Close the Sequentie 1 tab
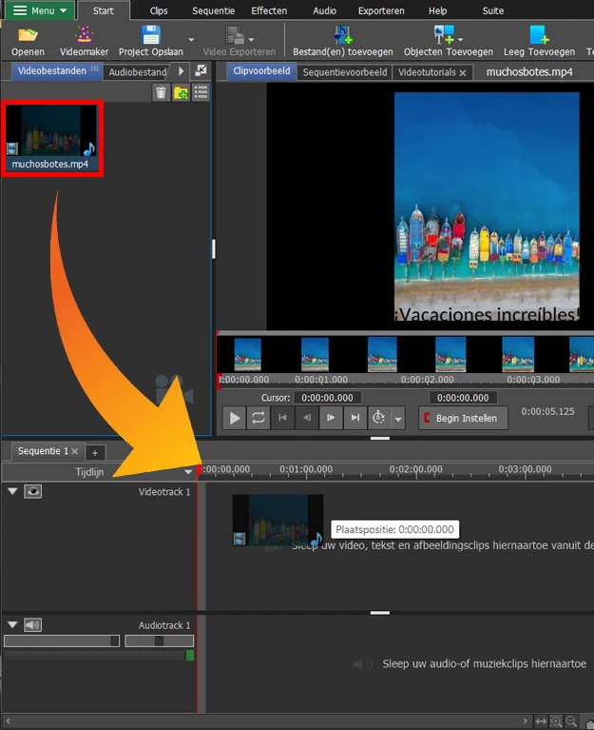Viewport: 594px width, 730px height. pyautogui.click(x=75, y=451)
